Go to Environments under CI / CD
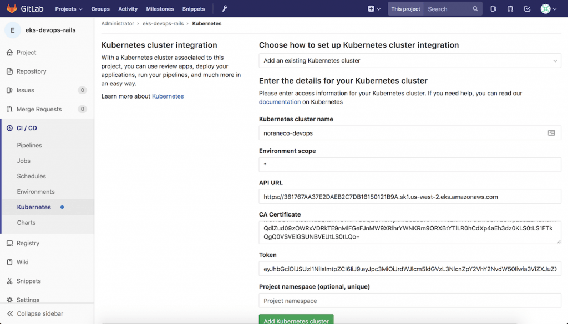 [x=36, y=192]
